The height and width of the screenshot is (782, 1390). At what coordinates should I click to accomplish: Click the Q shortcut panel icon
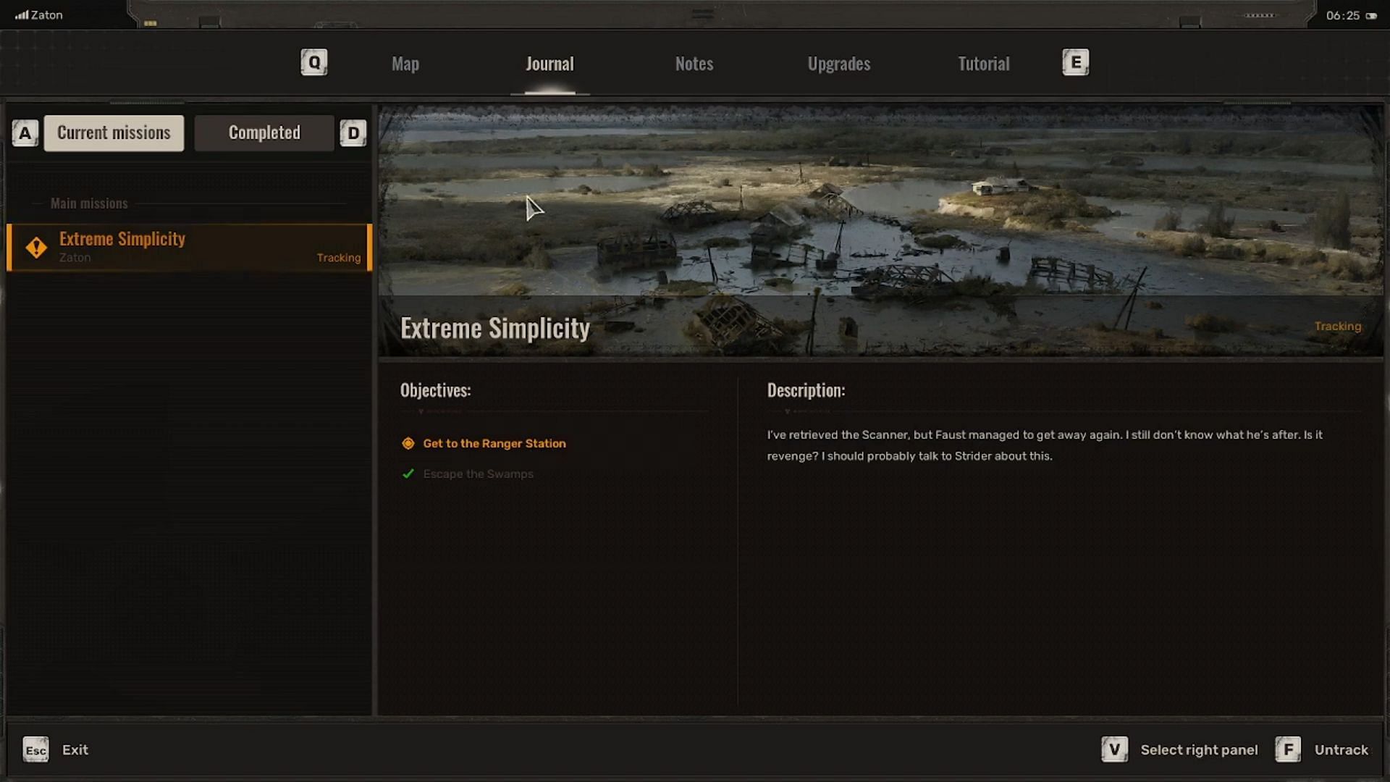tap(314, 62)
